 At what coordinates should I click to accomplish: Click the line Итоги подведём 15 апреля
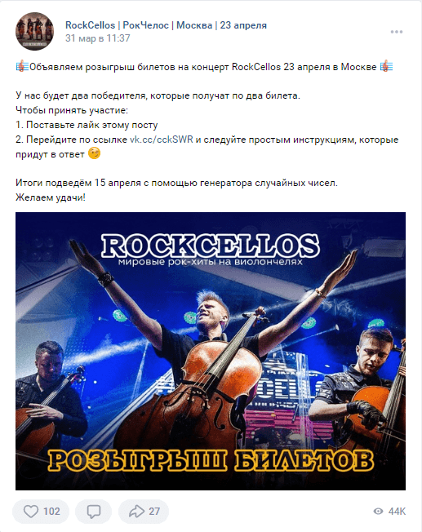coord(176,183)
